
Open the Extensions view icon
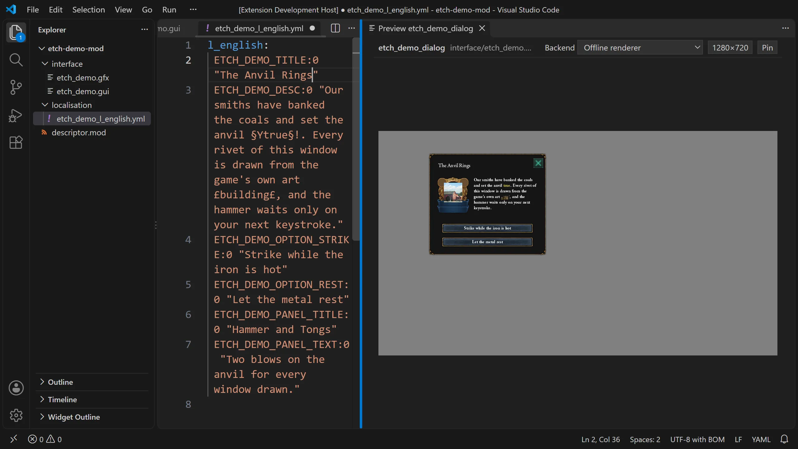[16, 142]
